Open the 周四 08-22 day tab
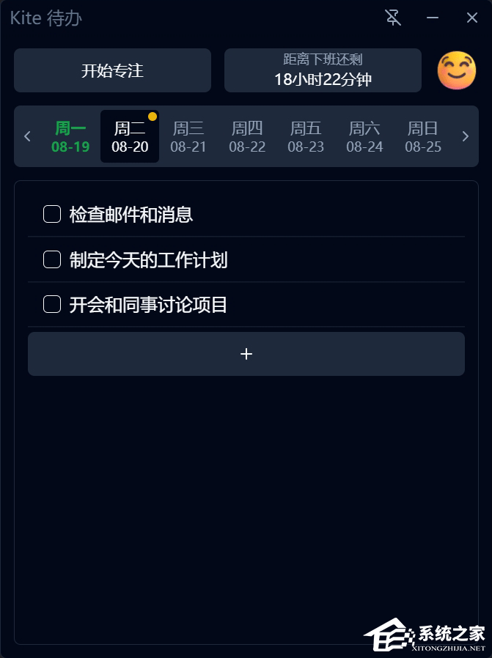The height and width of the screenshot is (658, 492). 246,136
